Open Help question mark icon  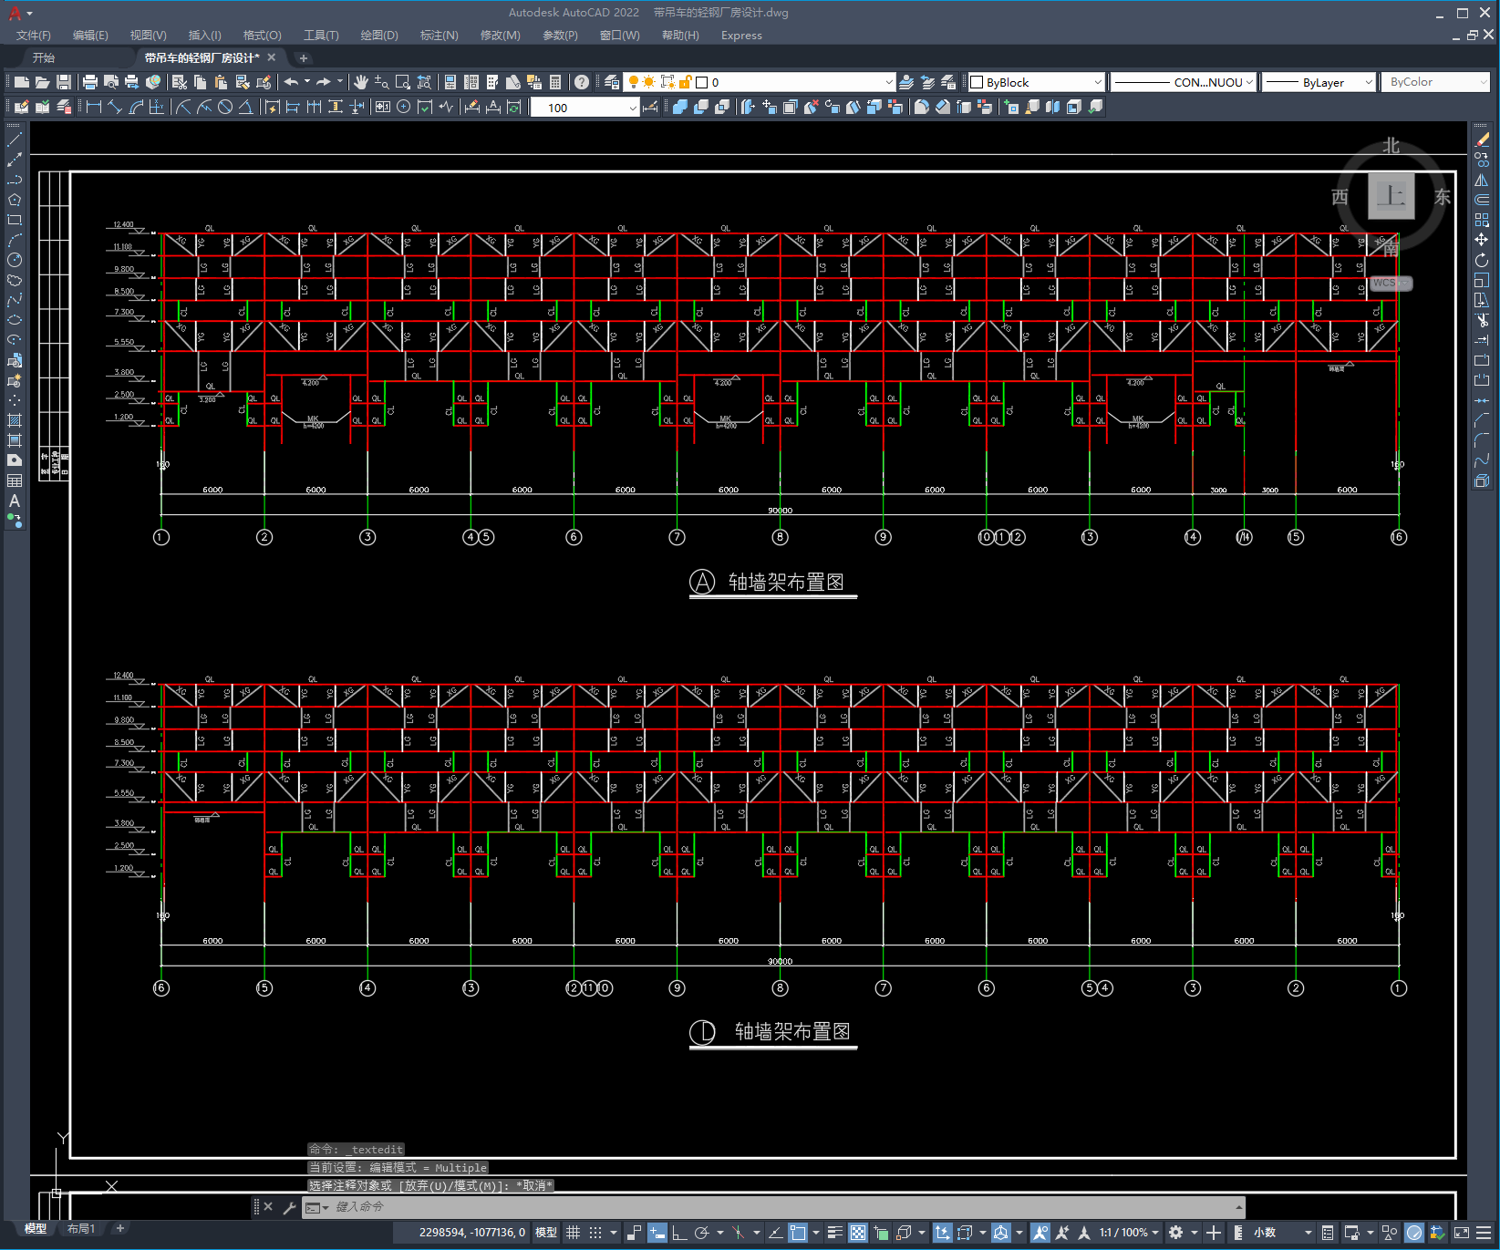coord(582,82)
